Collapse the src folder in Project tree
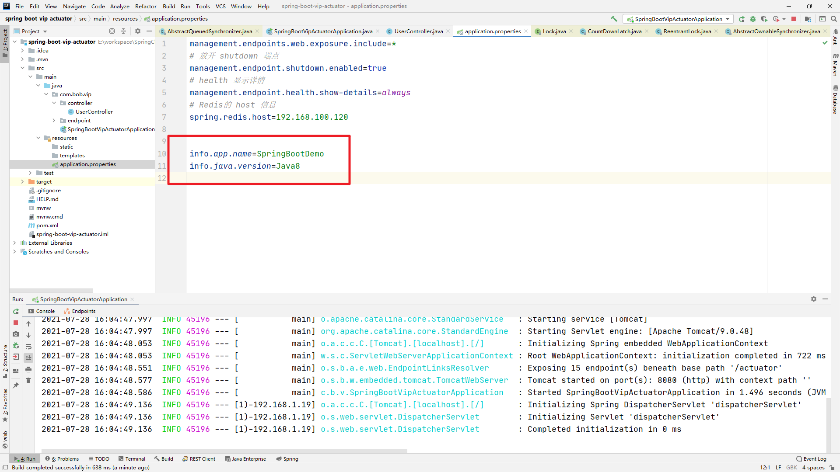The height and width of the screenshot is (472, 840). [x=23, y=68]
